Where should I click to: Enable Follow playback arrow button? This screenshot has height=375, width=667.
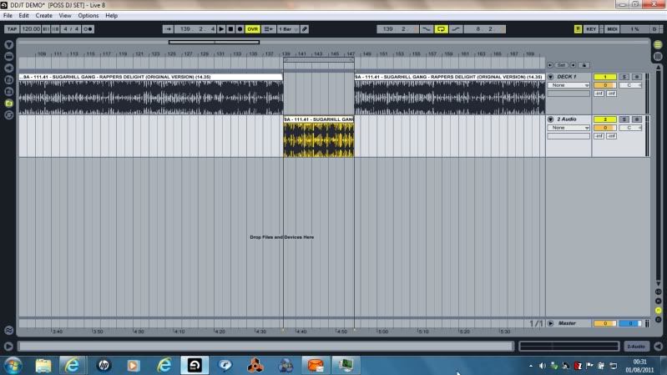(169, 28)
